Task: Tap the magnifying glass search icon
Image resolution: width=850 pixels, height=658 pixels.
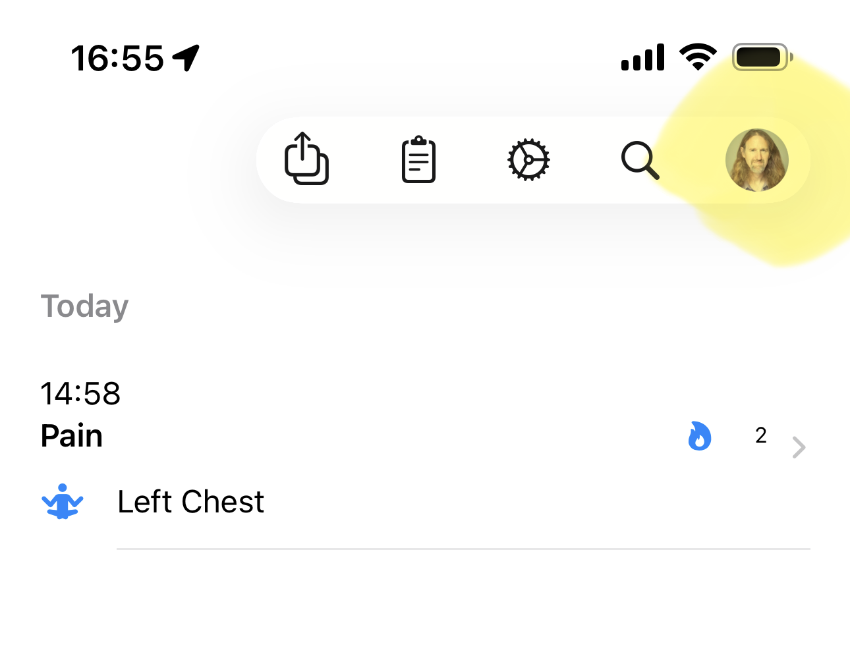Action: click(640, 160)
